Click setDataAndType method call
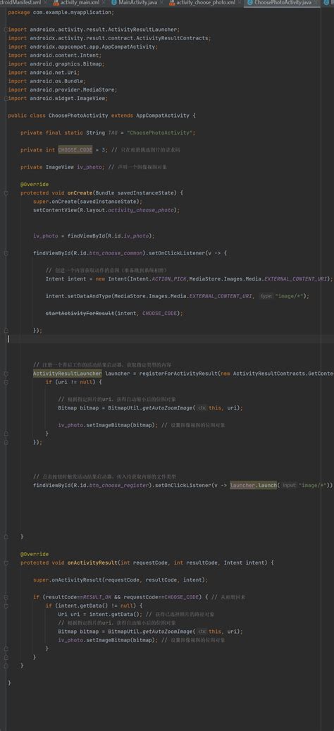Image resolution: width=334 pixels, height=731 pixels. click(x=90, y=296)
